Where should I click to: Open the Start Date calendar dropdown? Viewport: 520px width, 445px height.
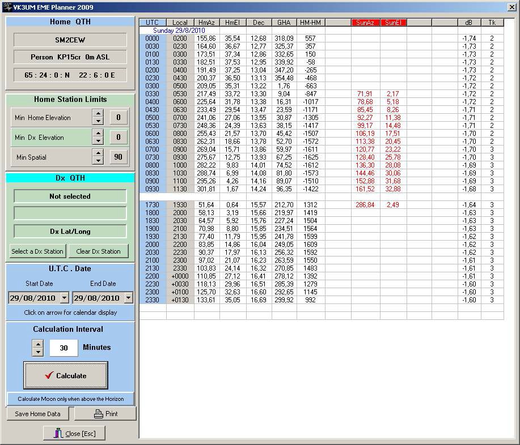click(x=64, y=298)
